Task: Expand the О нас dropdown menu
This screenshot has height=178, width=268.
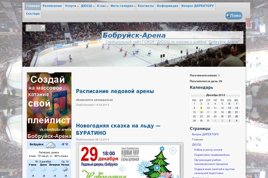Action: click(x=102, y=6)
